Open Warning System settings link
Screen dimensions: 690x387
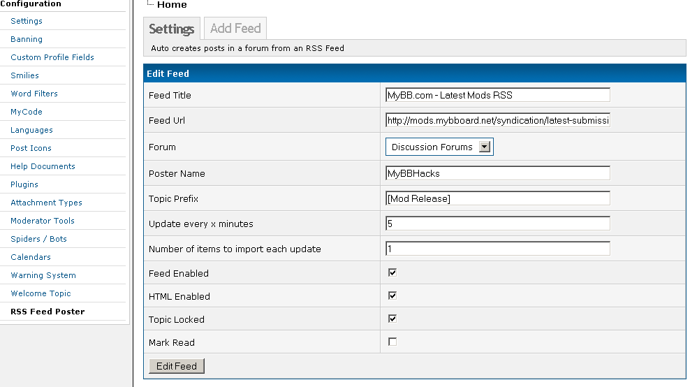[43, 275]
